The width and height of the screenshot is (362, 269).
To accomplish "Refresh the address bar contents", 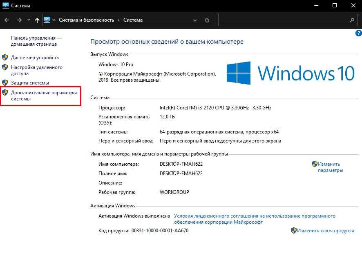I will pyautogui.click(x=207, y=20).
